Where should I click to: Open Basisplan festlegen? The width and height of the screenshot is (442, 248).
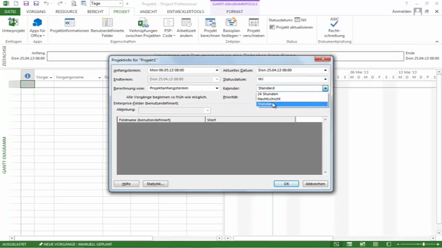(231, 28)
